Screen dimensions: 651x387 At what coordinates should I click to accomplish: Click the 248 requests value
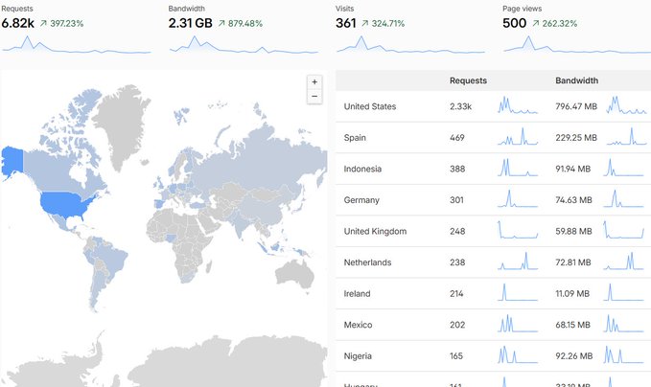tap(457, 232)
